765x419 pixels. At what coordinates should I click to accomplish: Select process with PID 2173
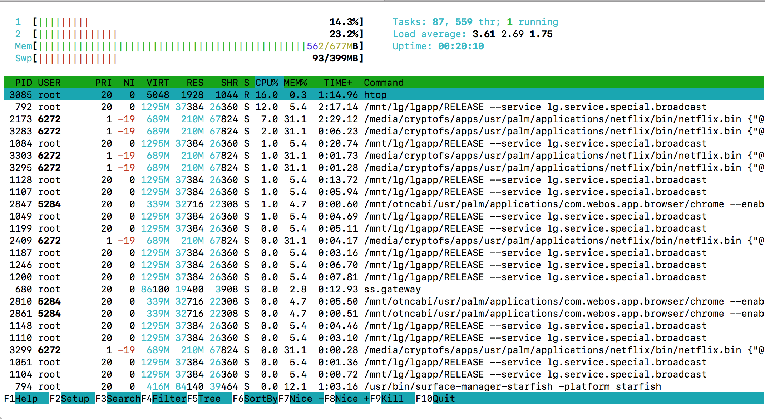click(x=21, y=119)
